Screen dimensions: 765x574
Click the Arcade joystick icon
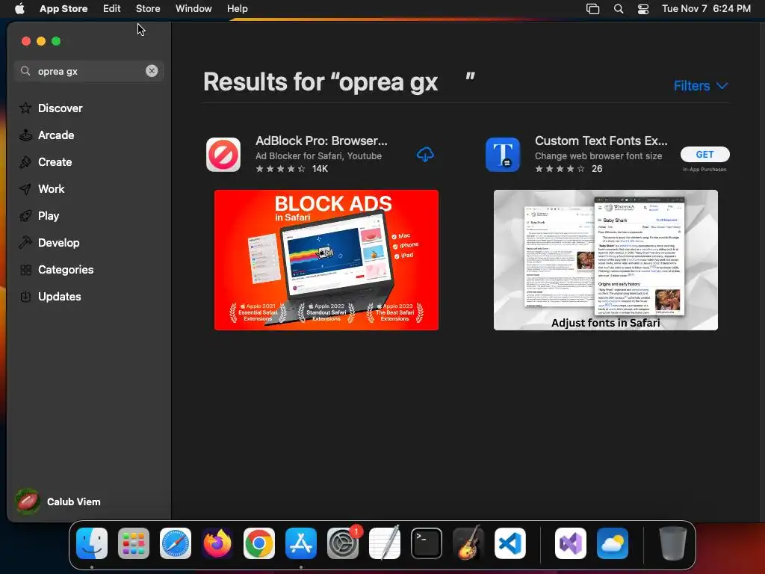[25, 135]
